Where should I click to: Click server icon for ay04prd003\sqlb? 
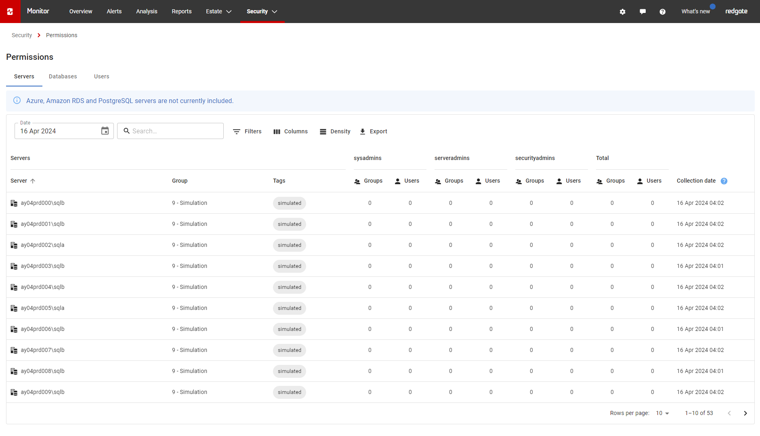(x=14, y=266)
